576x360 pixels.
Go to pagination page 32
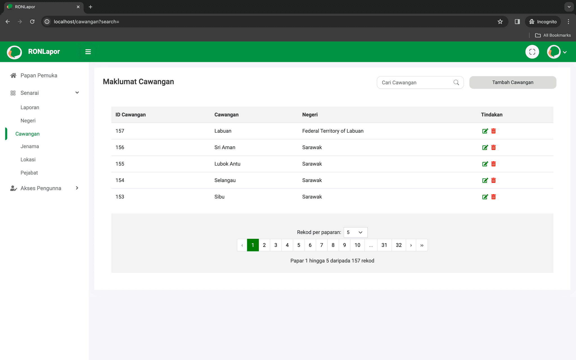(x=399, y=245)
